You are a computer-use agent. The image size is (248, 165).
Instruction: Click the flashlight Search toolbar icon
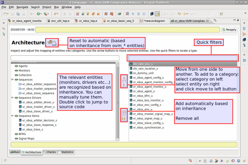click(x=55, y=14)
